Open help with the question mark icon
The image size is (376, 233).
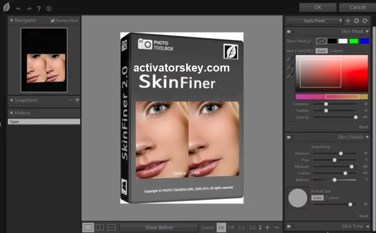(x=39, y=9)
